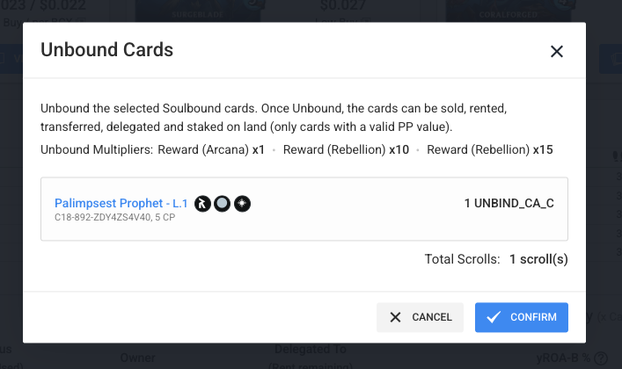Cancel the Unbound Cards dialog

click(420, 317)
